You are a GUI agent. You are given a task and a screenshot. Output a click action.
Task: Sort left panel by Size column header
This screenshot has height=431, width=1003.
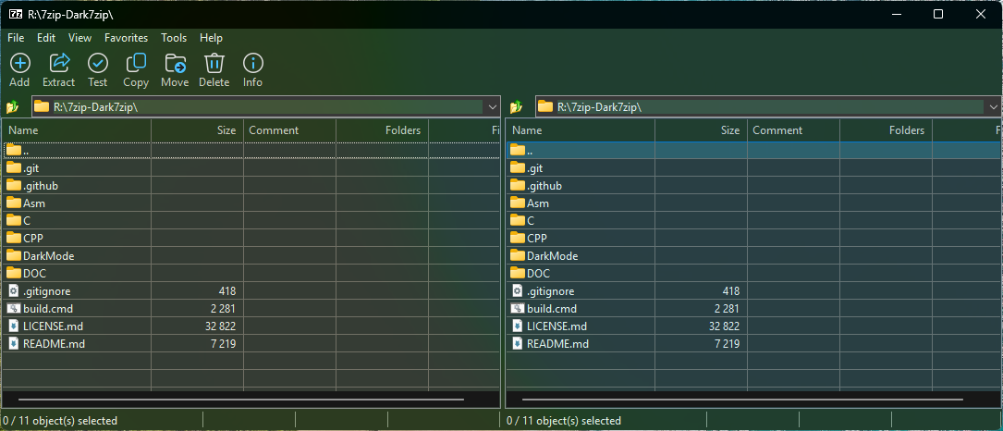198,130
